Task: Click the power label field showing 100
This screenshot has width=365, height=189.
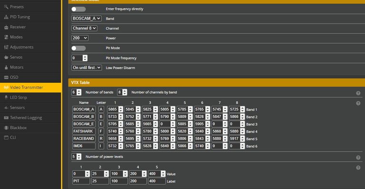Action: tap(119, 181)
